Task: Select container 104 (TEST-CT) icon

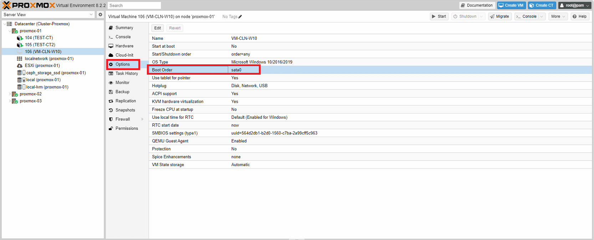Action: click(x=20, y=38)
